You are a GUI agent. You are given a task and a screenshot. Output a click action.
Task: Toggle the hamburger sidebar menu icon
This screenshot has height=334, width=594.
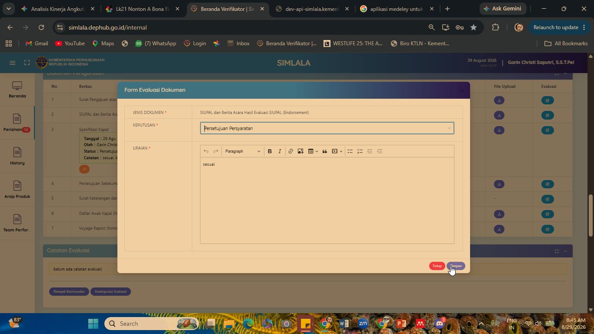pos(13,63)
